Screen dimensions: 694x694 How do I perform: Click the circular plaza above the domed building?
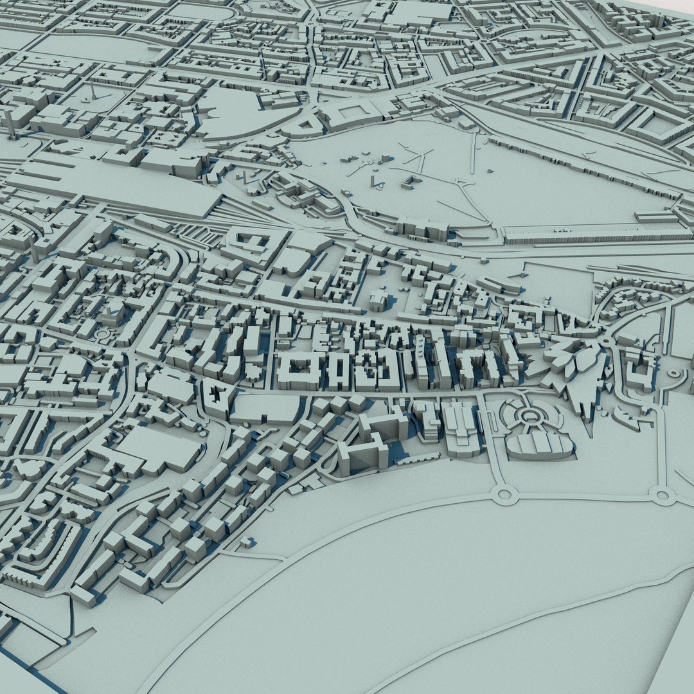coord(529,416)
